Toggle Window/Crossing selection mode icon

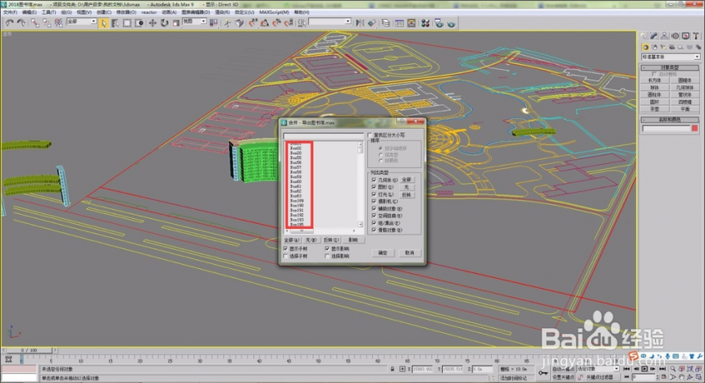point(139,23)
